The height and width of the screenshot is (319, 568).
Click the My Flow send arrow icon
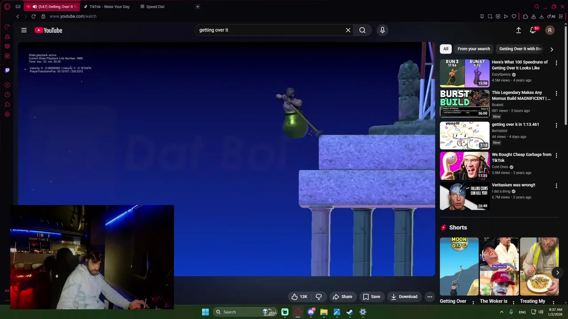click(506, 16)
